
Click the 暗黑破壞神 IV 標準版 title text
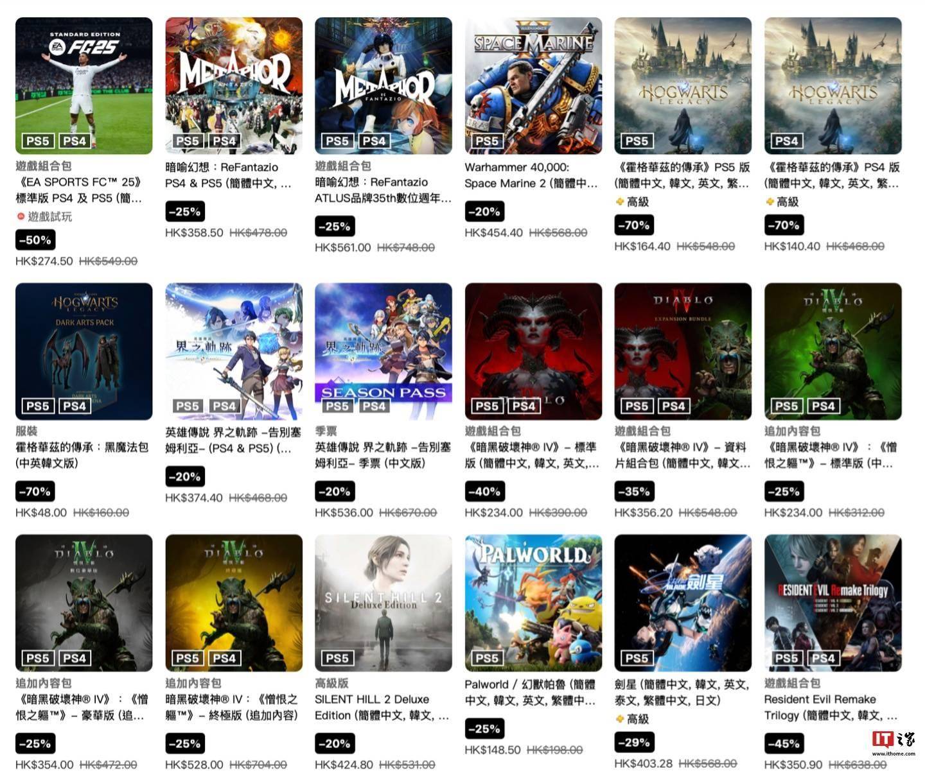pos(532,455)
